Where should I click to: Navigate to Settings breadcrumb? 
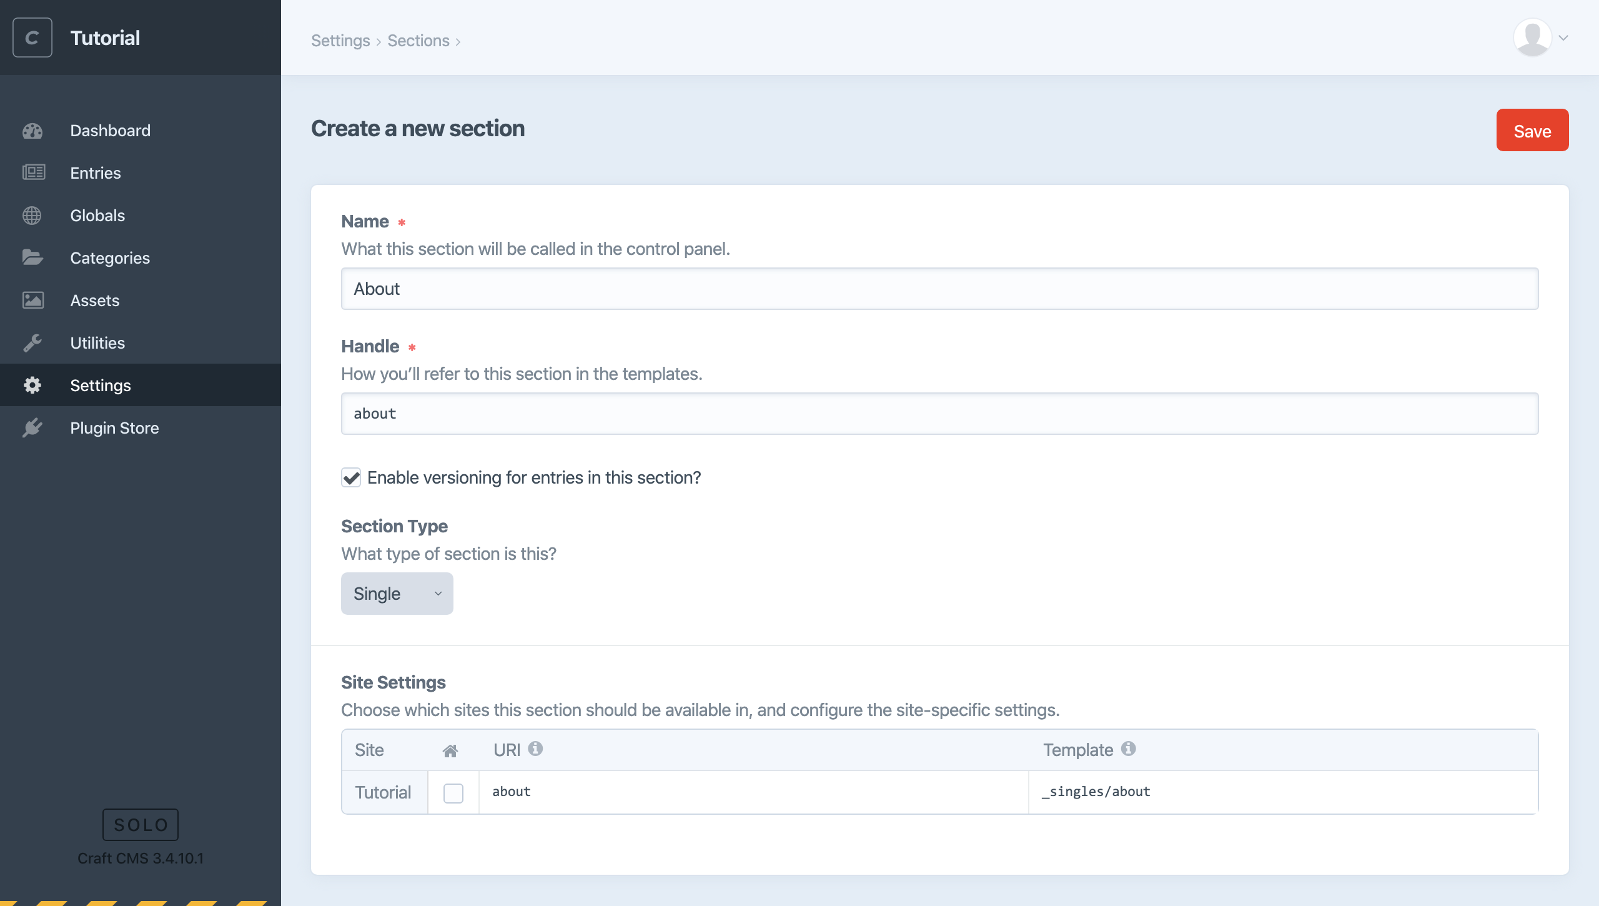[339, 39]
